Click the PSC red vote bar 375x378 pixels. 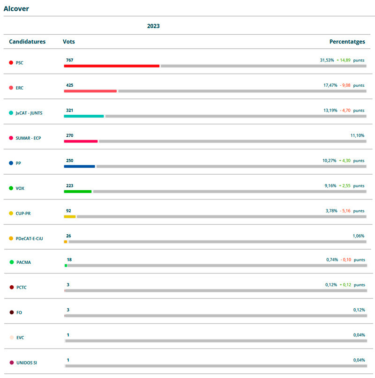[112, 66]
